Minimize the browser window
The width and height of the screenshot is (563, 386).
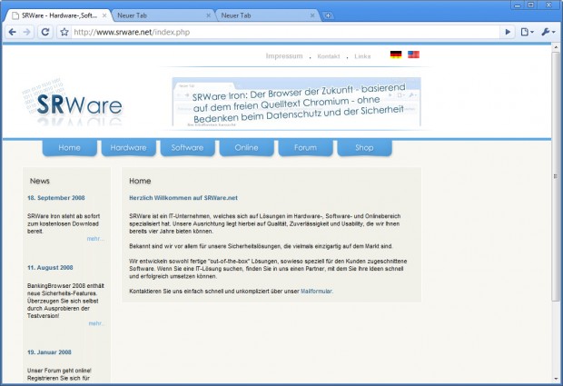(518, 5)
